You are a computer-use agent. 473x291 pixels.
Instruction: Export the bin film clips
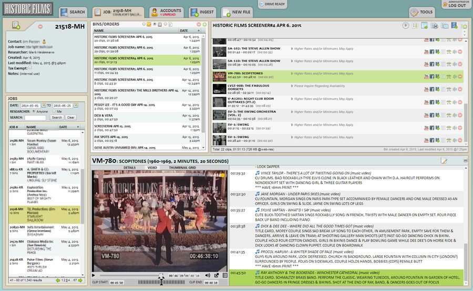455,26
